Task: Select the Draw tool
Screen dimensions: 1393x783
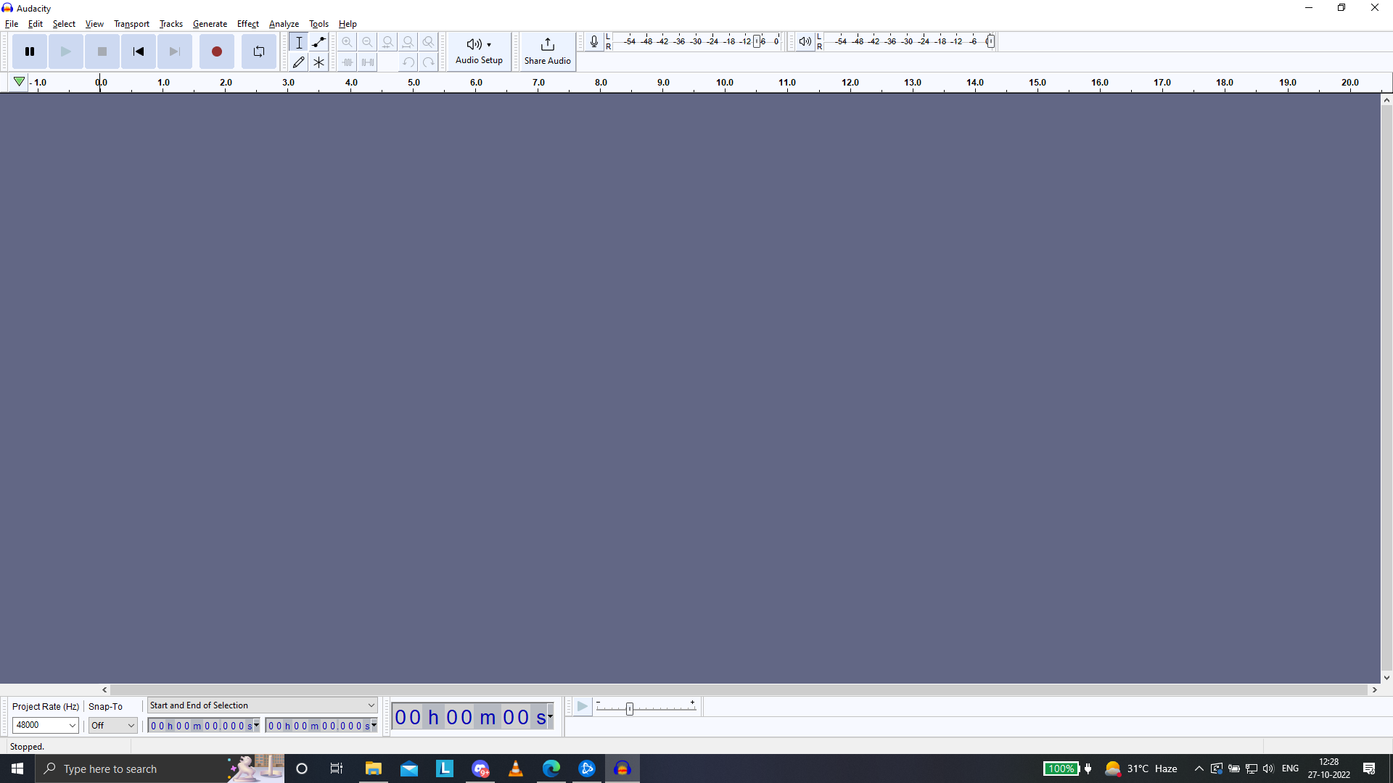Action: (298, 62)
